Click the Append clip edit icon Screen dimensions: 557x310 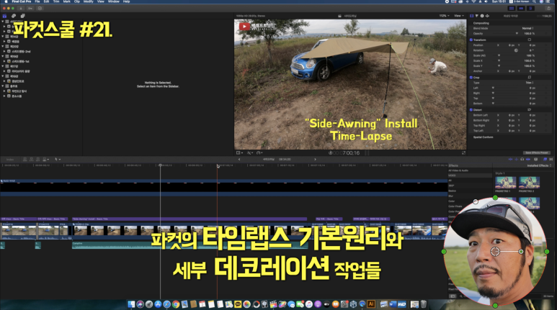[38, 160]
